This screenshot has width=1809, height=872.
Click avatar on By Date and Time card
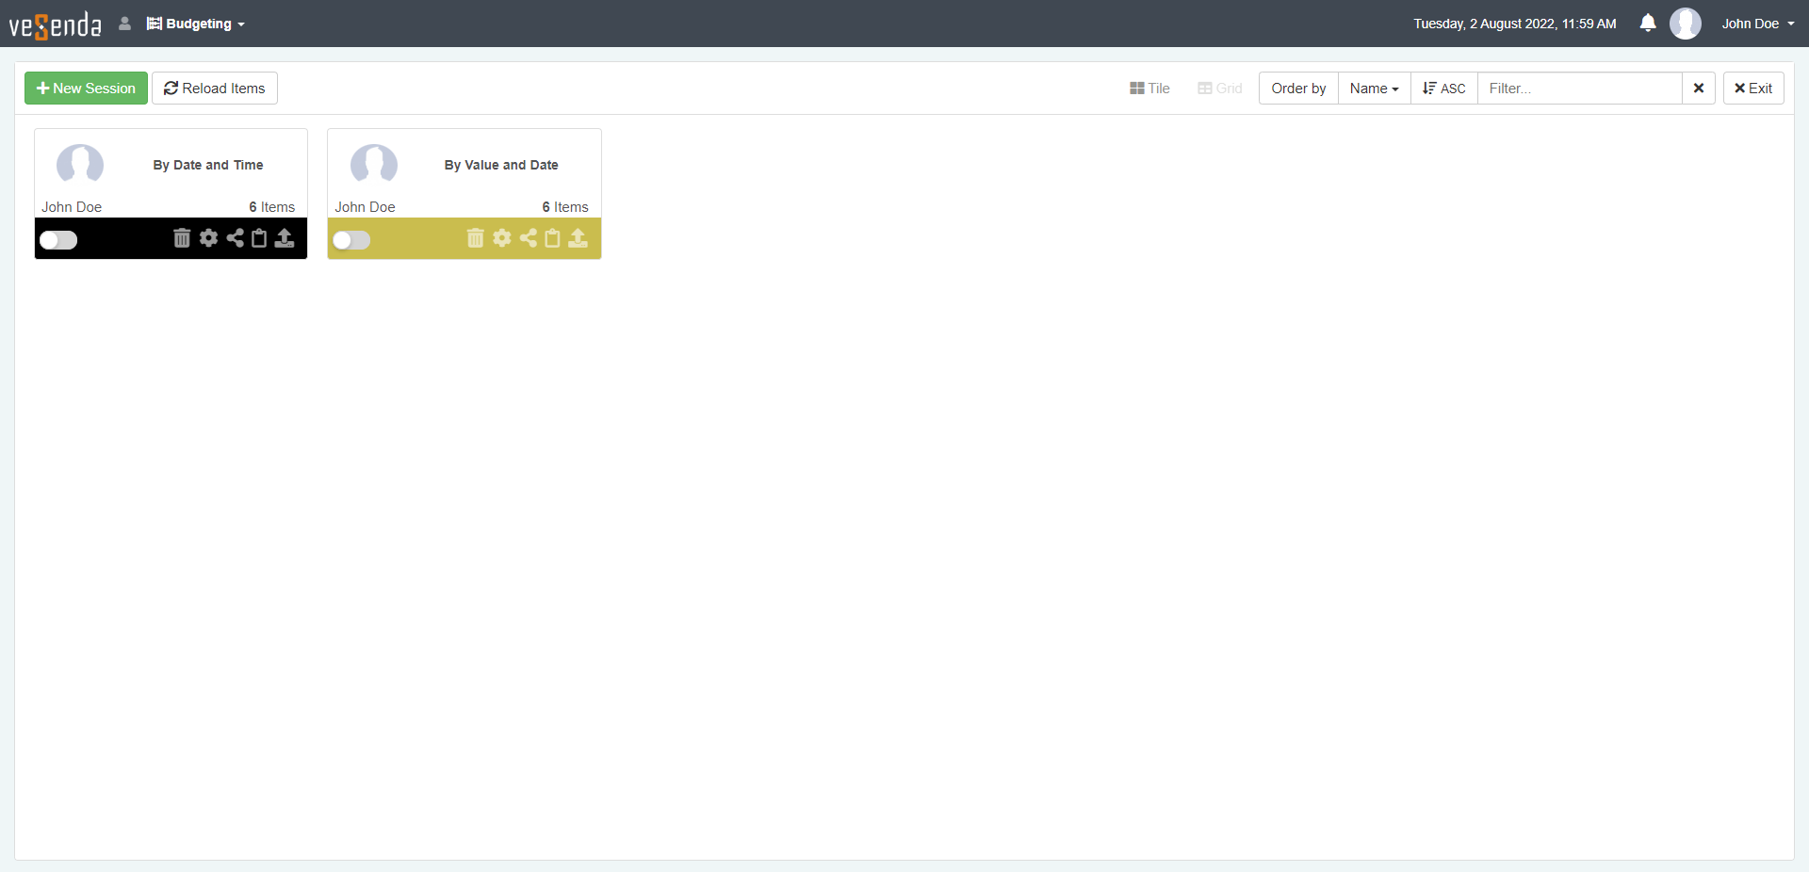pyautogui.click(x=80, y=165)
